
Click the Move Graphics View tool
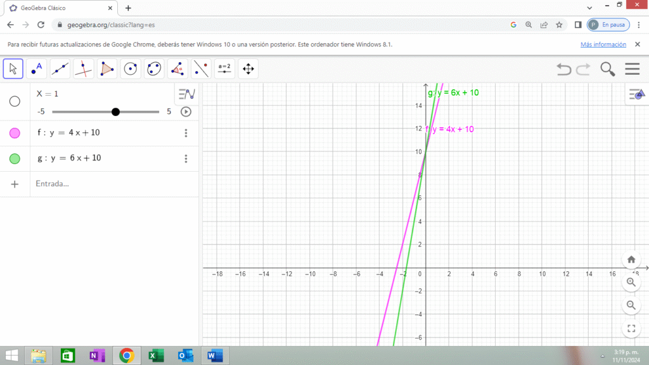(x=248, y=68)
